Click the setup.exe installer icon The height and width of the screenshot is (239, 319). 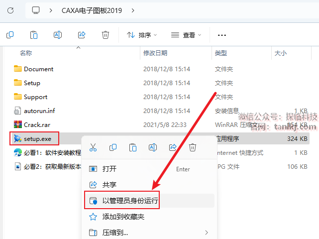pyautogui.click(x=18, y=138)
